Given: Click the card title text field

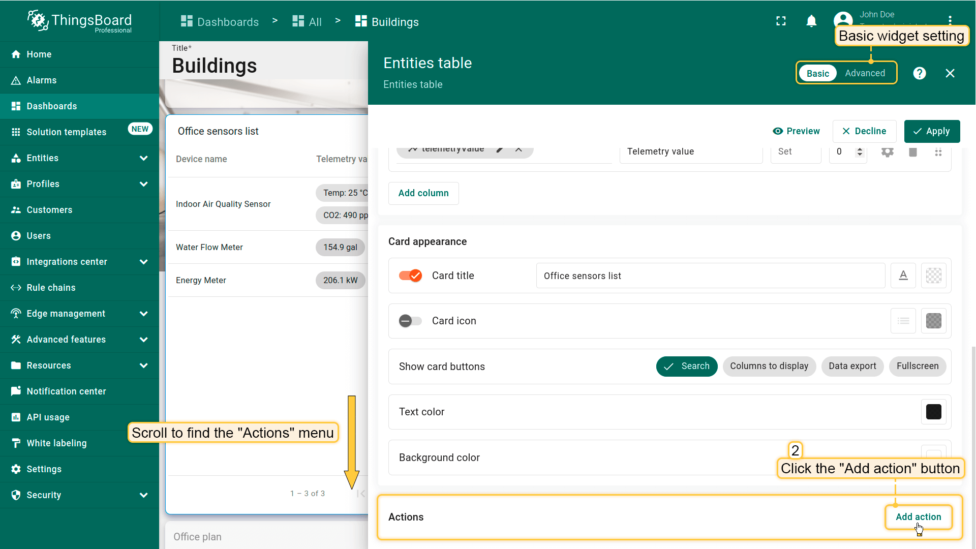Looking at the screenshot, I should point(710,276).
